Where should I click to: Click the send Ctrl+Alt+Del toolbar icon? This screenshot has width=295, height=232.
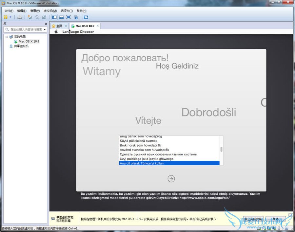[x=20, y=17]
